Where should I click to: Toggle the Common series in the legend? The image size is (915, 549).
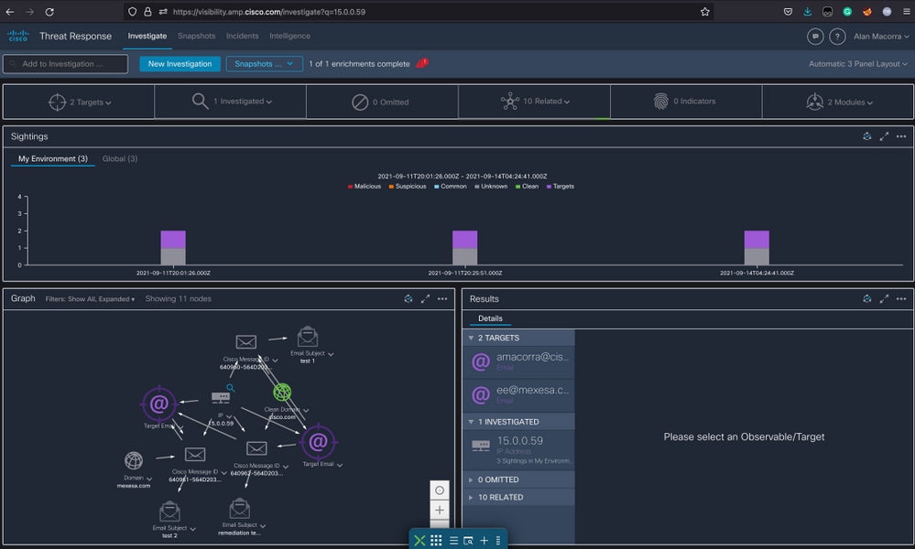451,187
